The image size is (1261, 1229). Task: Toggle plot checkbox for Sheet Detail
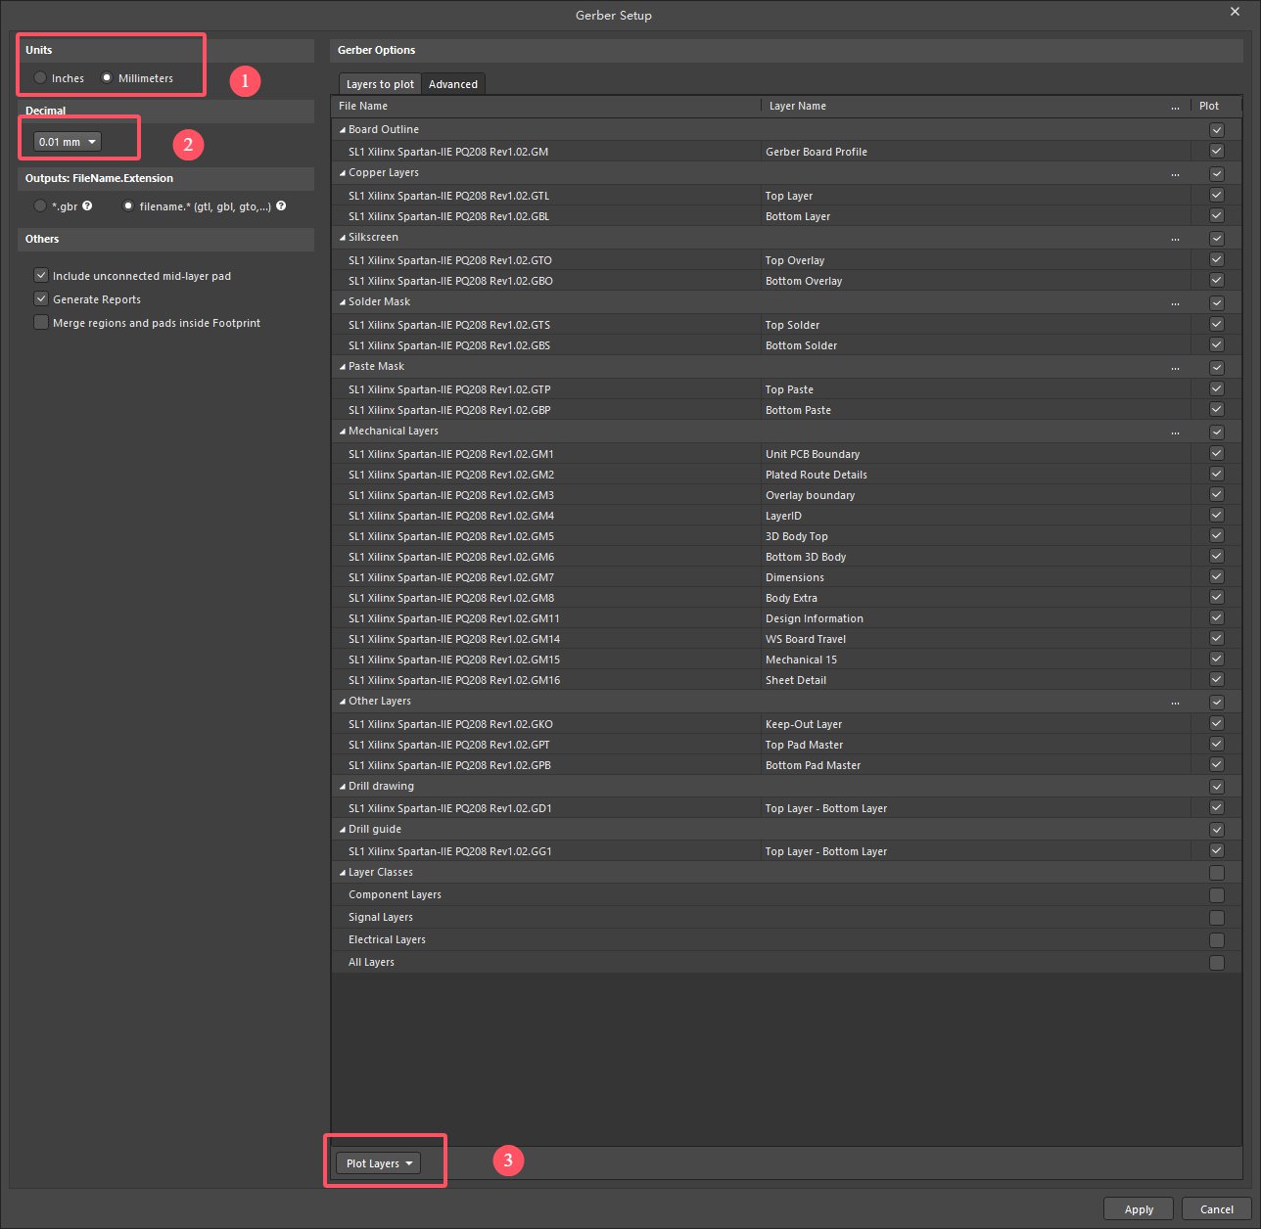coord(1217,679)
